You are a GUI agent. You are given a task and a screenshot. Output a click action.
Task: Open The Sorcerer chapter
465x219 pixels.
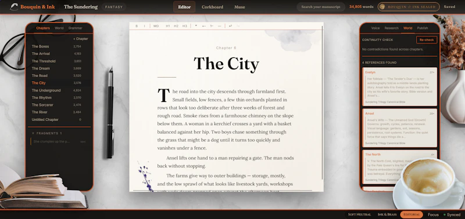coord(56,105)
